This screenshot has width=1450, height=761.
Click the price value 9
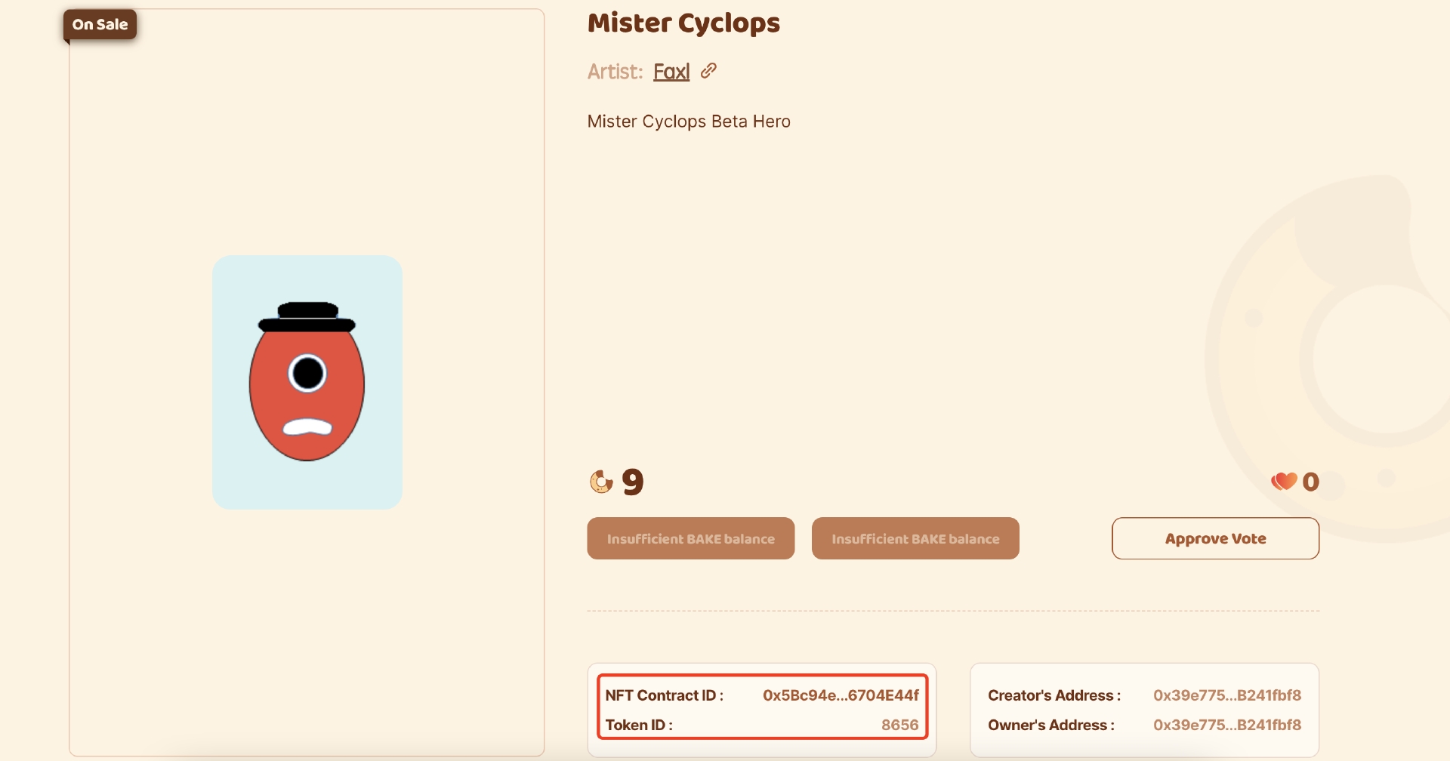click(x=633, y=482)
